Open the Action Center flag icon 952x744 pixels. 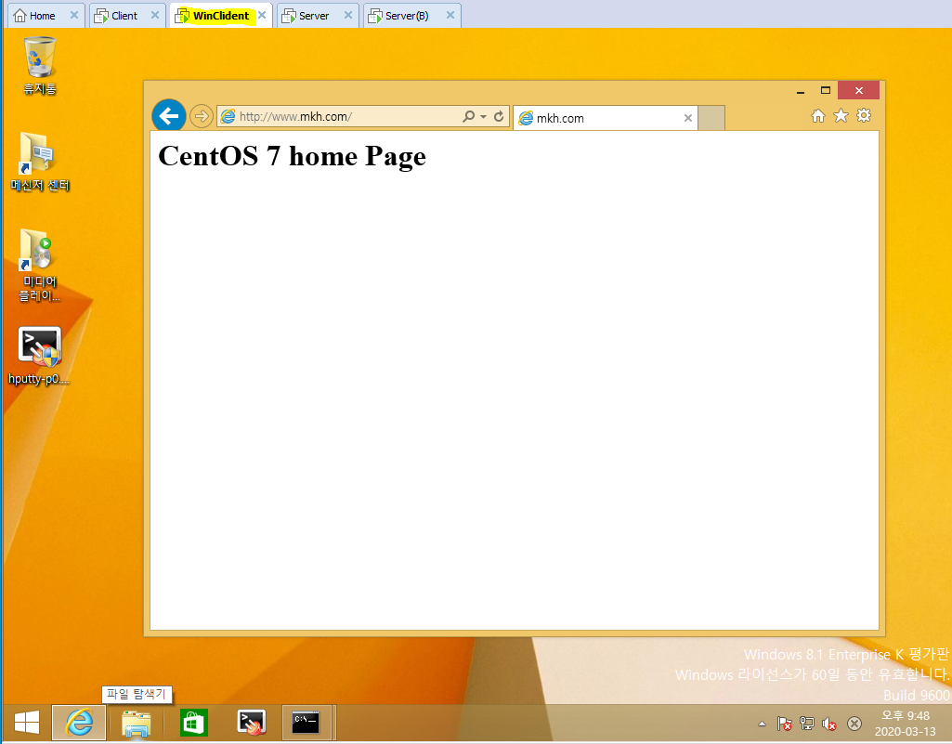[784, 724]
